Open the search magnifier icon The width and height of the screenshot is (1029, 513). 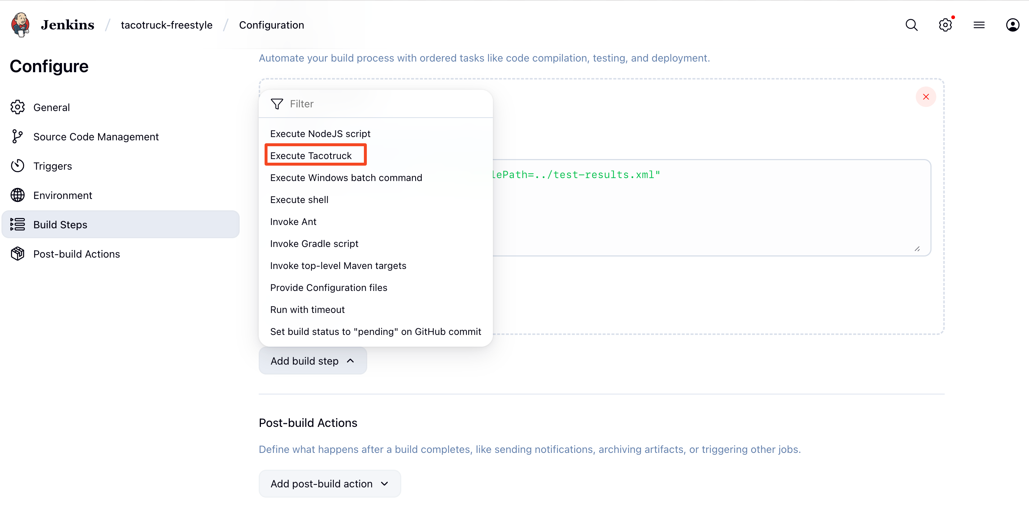(911, 25)
